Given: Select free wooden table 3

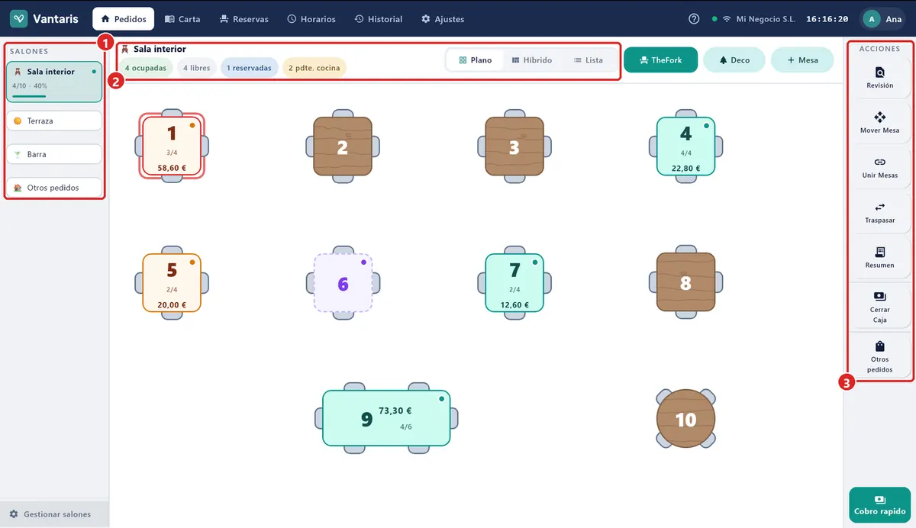Looking at the screenshot, I should [514, 146].
